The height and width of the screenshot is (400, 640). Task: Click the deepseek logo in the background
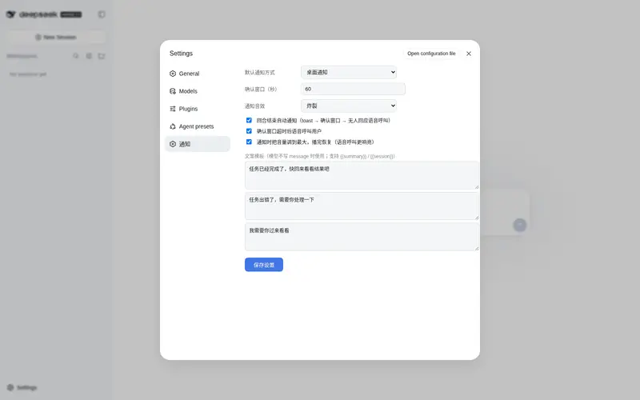coord(44,14)
